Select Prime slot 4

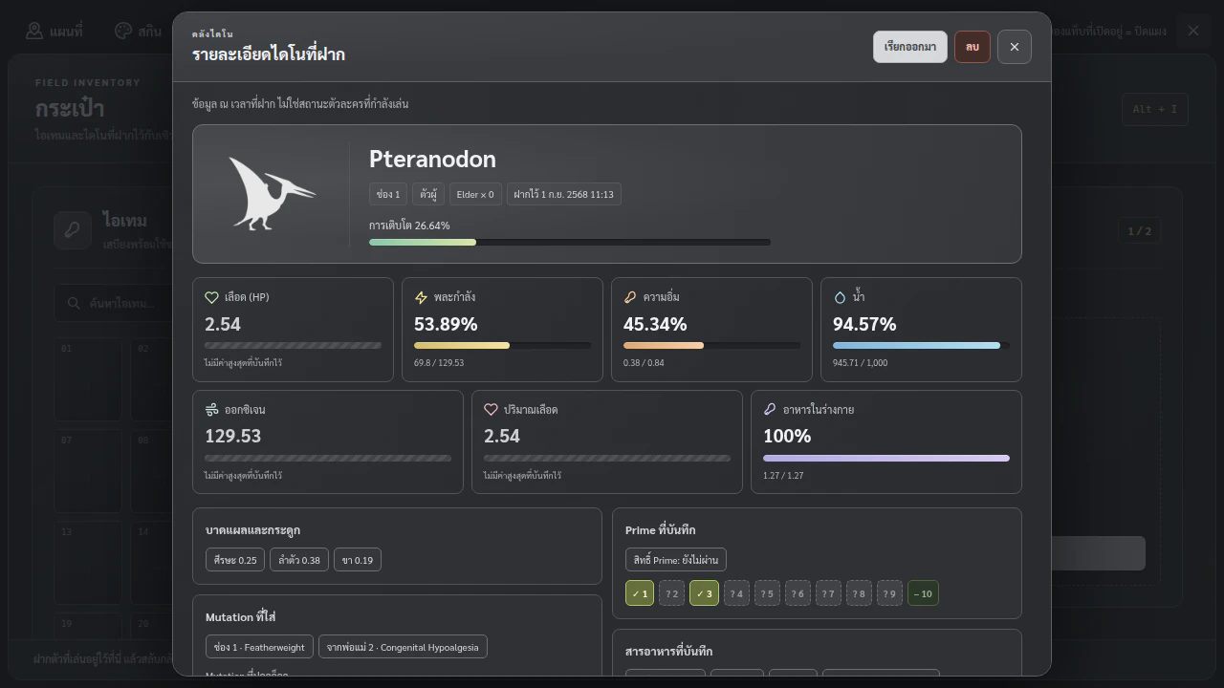[736, 593]
